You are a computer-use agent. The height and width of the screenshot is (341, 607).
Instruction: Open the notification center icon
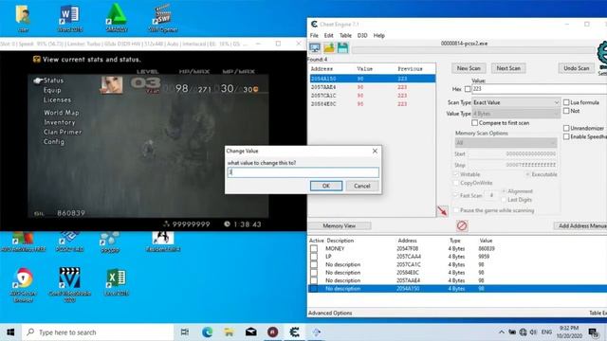click(x=594, y=332)
